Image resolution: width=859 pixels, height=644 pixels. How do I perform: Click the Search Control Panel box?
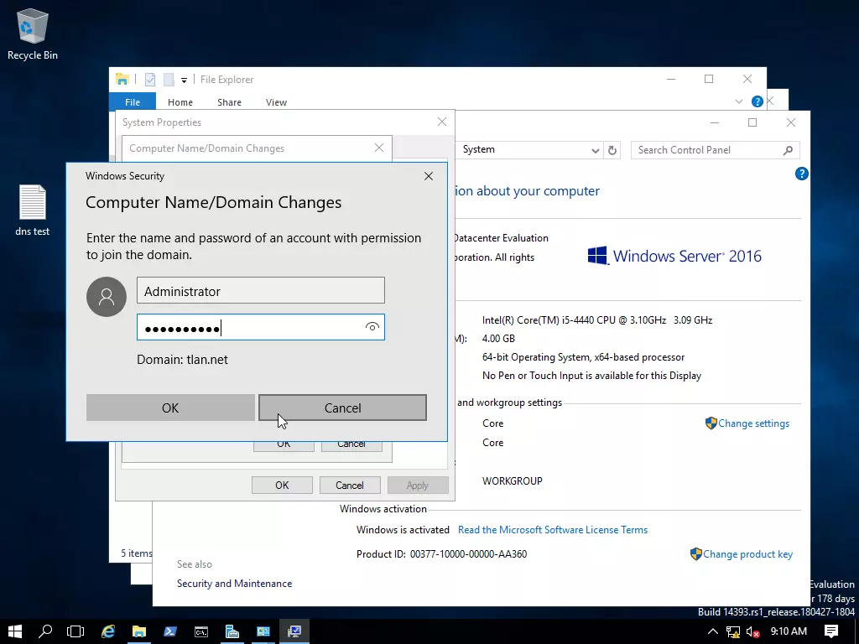pyautogui.click(x=716, y=150)
